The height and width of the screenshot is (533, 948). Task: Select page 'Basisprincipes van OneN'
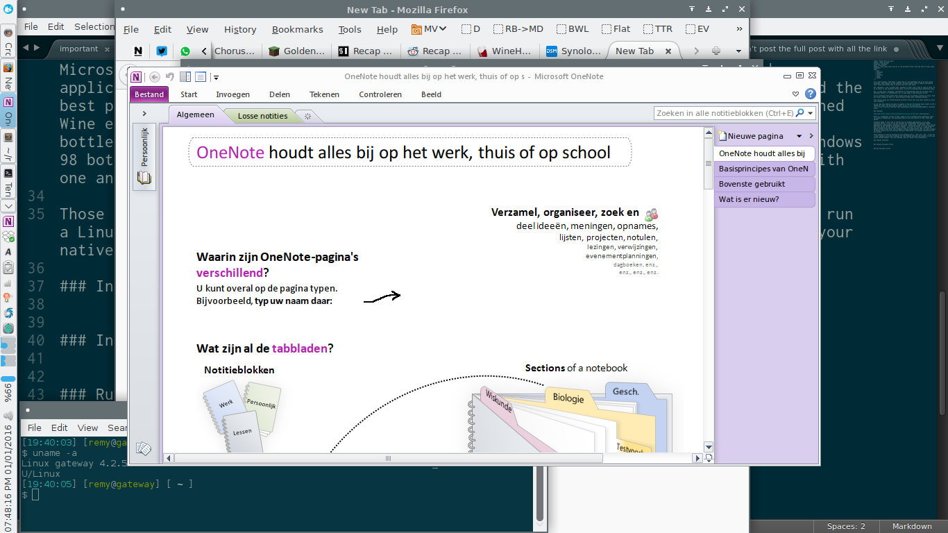(x=764, y=169)
